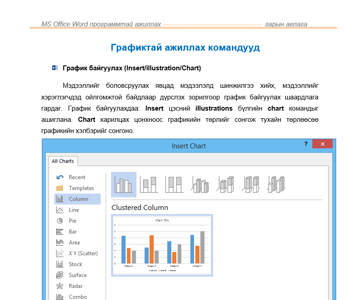This screenshot has width=348, height=300.
Task: Choose the 3-D Stacked Column subtype icon
Action: (225, 184)
